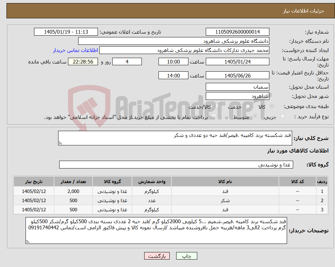Click the validity time field 14:00
This screenshot has width=335, height=267.
173,75
